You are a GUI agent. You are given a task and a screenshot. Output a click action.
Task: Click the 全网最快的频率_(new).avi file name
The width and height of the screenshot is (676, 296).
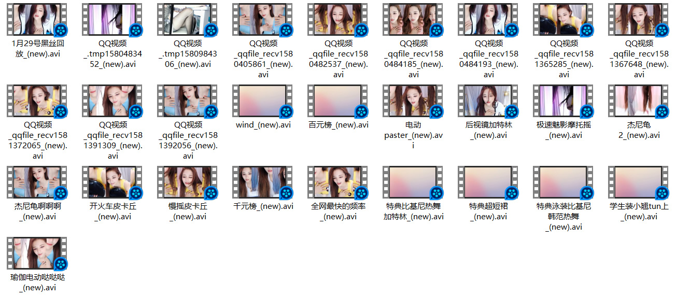click(338, 212)
